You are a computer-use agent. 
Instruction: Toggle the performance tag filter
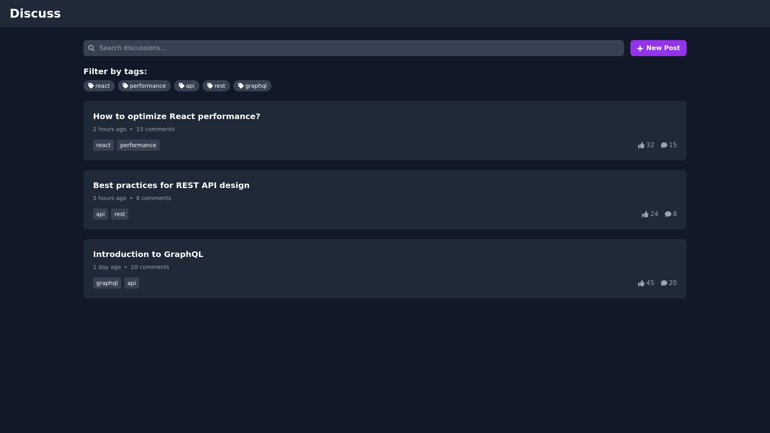pyautogui.click(x=144, y=85)
